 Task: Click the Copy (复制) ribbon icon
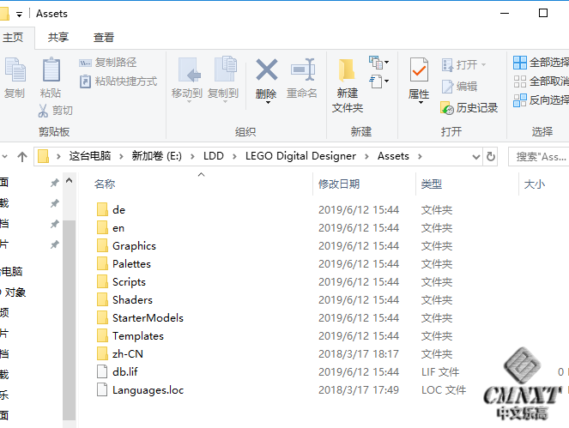click(x=15, y=75)
